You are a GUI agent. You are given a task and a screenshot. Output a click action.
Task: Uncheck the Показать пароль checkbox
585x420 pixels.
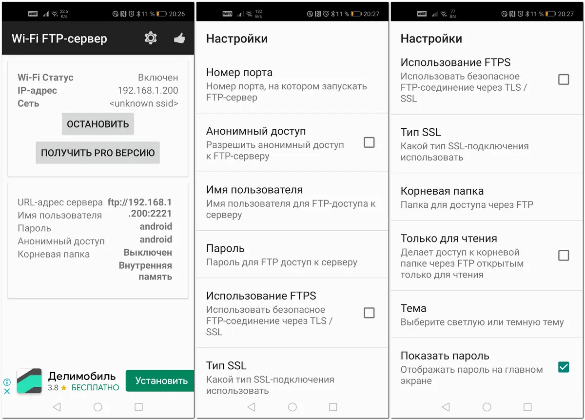[x=563, y=367]
